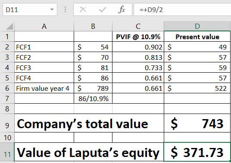Click the cell with $ 70
Viewport: 231px width, 163px height.
(x=93, y=57)
